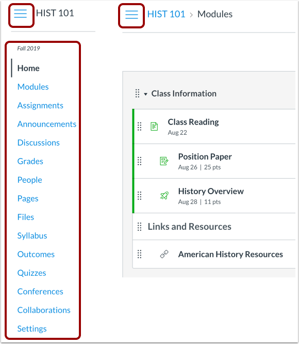Open the HIST 101 breadcrumb link
The height and width of the screenshot is (344, 299).
pos(166,14)
